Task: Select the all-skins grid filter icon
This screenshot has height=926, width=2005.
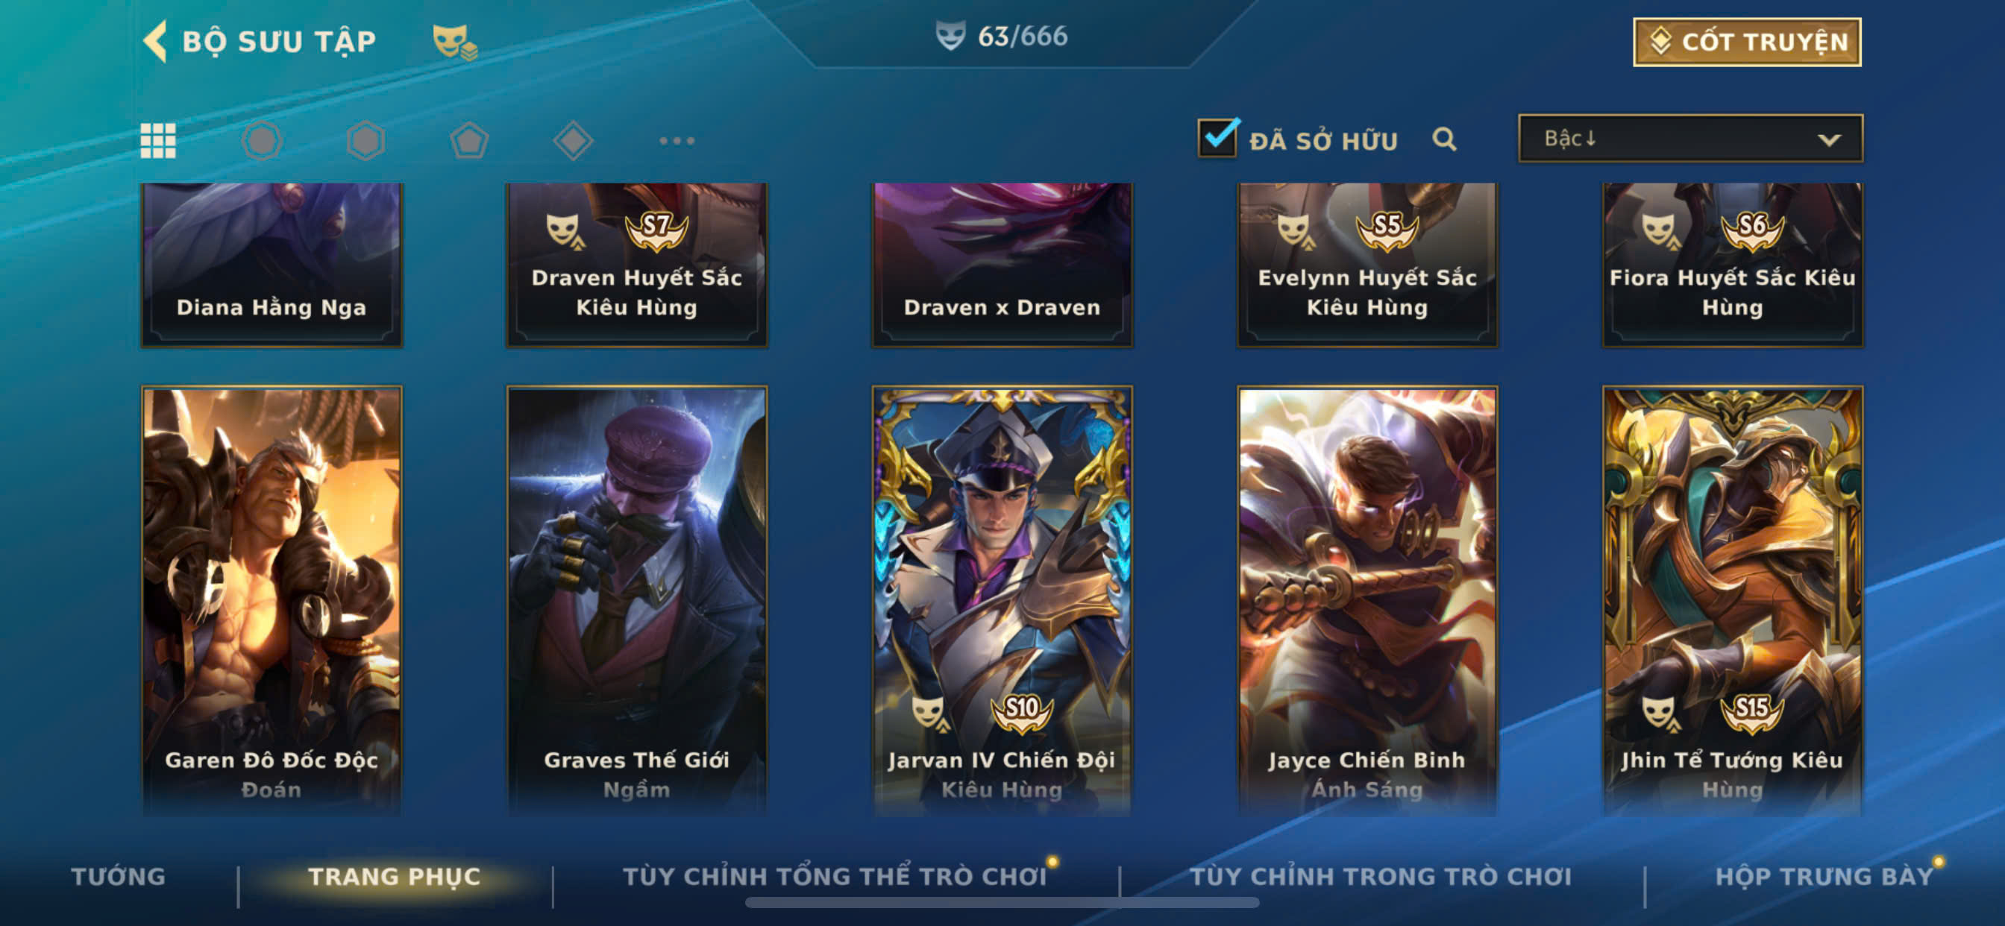Action: [158, 141]
